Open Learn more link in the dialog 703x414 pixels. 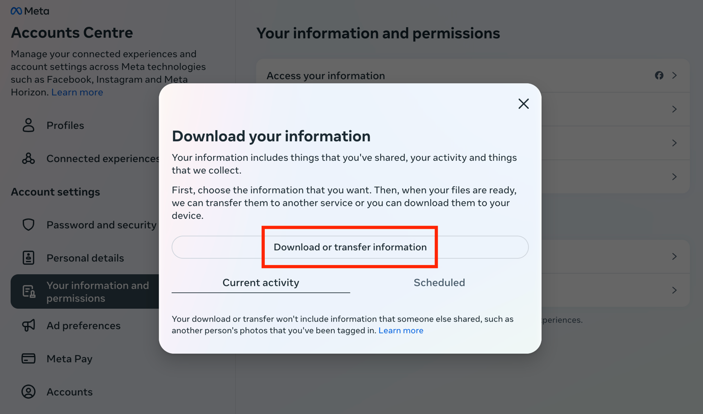(x=401, y=330)
